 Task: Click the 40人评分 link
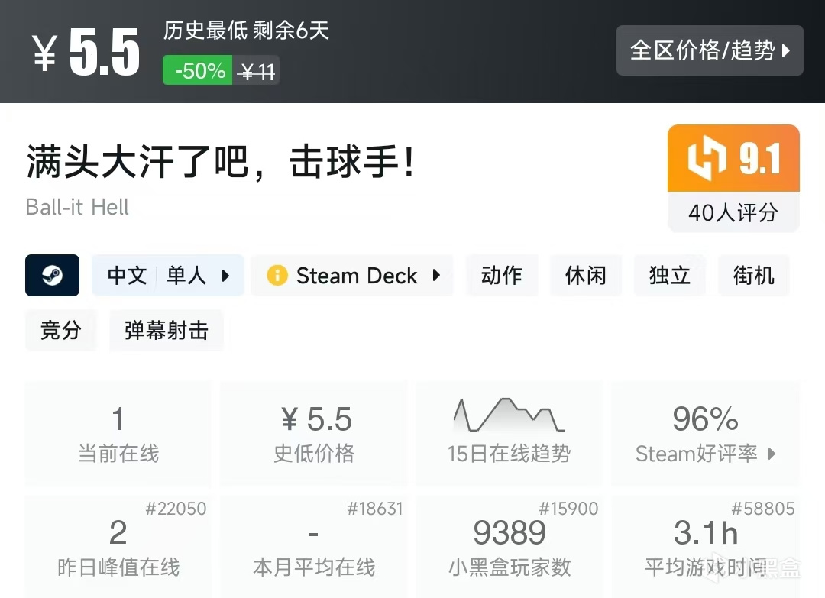tap(733, 212)
